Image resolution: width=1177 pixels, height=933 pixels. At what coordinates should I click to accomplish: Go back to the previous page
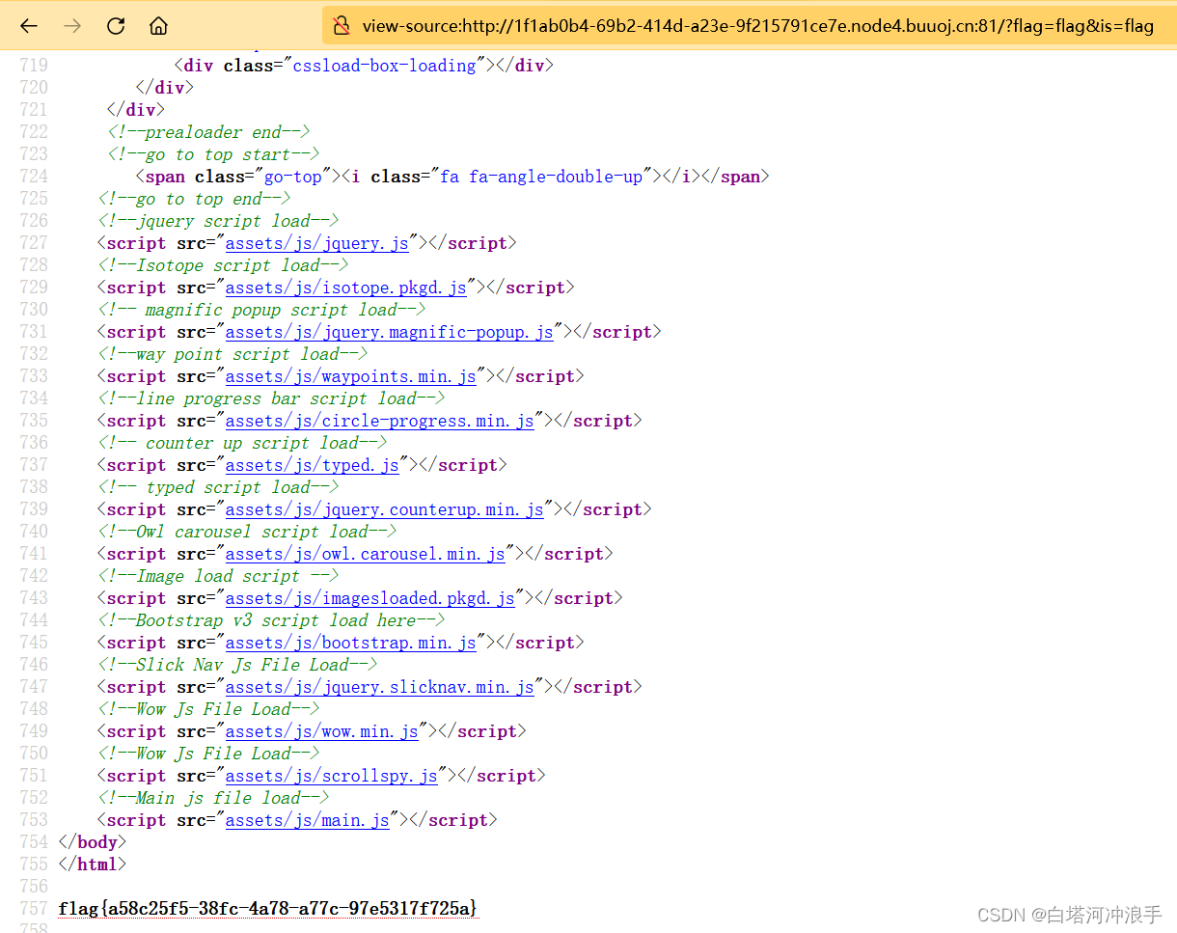[x=29, y=26]
